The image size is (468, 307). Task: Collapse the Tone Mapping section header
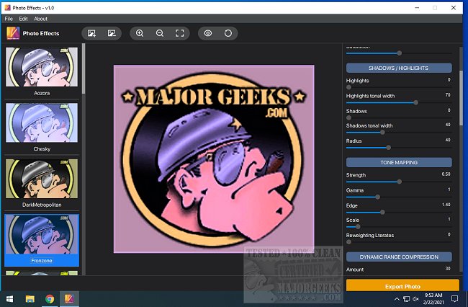tap(398, 163)
